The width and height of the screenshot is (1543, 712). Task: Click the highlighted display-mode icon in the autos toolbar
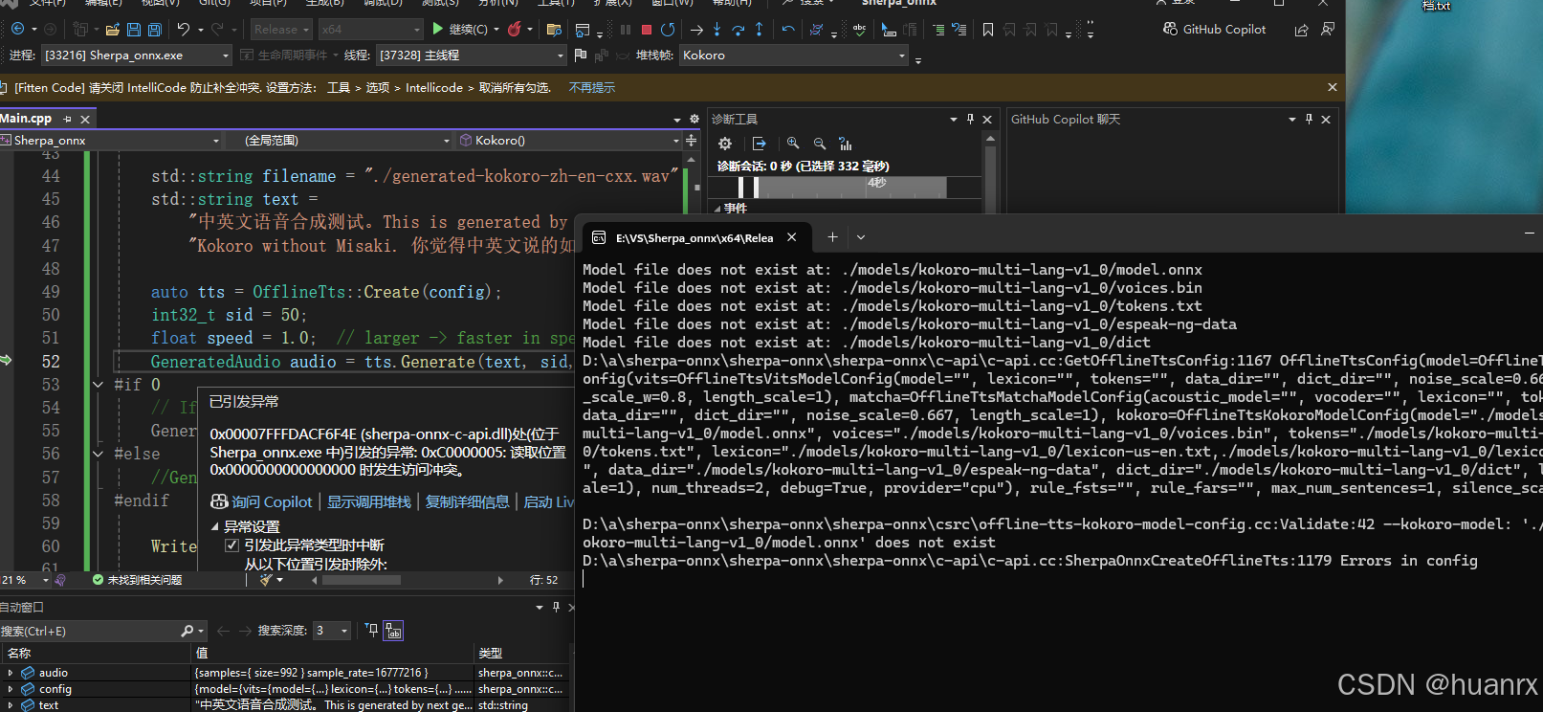[393, 631]
